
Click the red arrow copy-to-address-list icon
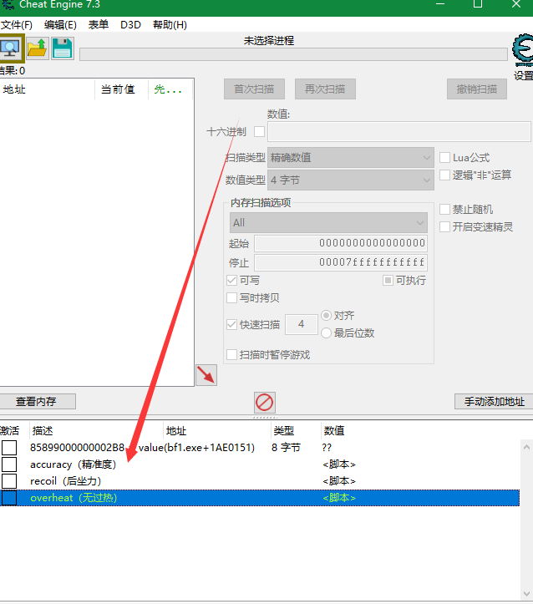(206, 375)
